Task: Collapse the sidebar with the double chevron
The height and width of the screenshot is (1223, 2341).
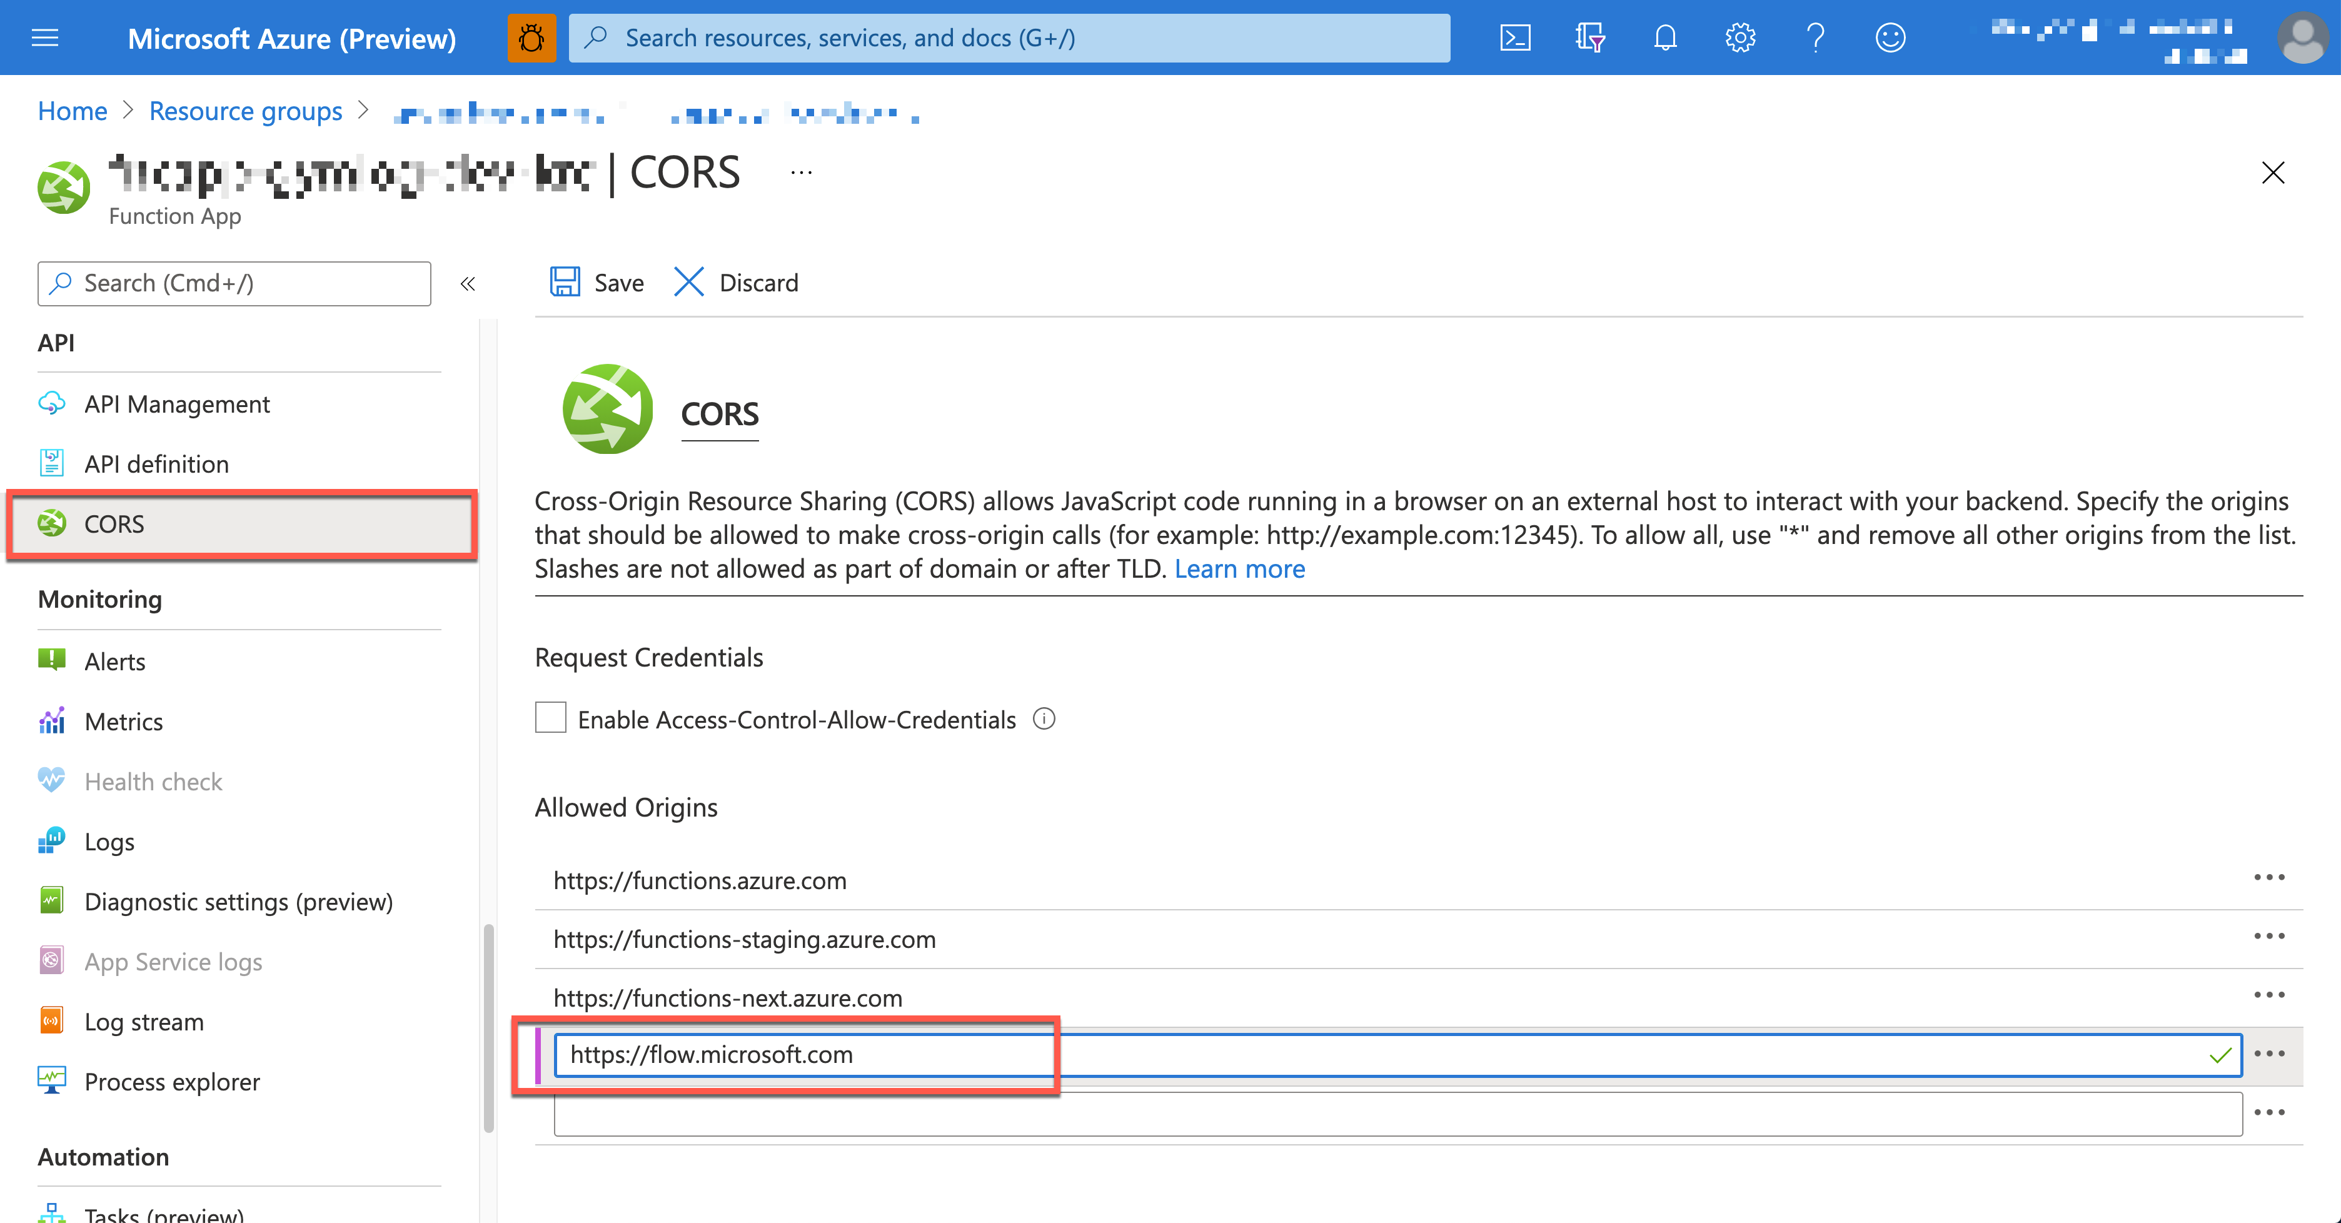Action: point(467,283)
